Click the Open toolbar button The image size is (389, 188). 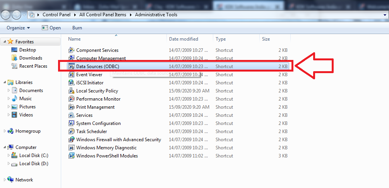[51, 28]
